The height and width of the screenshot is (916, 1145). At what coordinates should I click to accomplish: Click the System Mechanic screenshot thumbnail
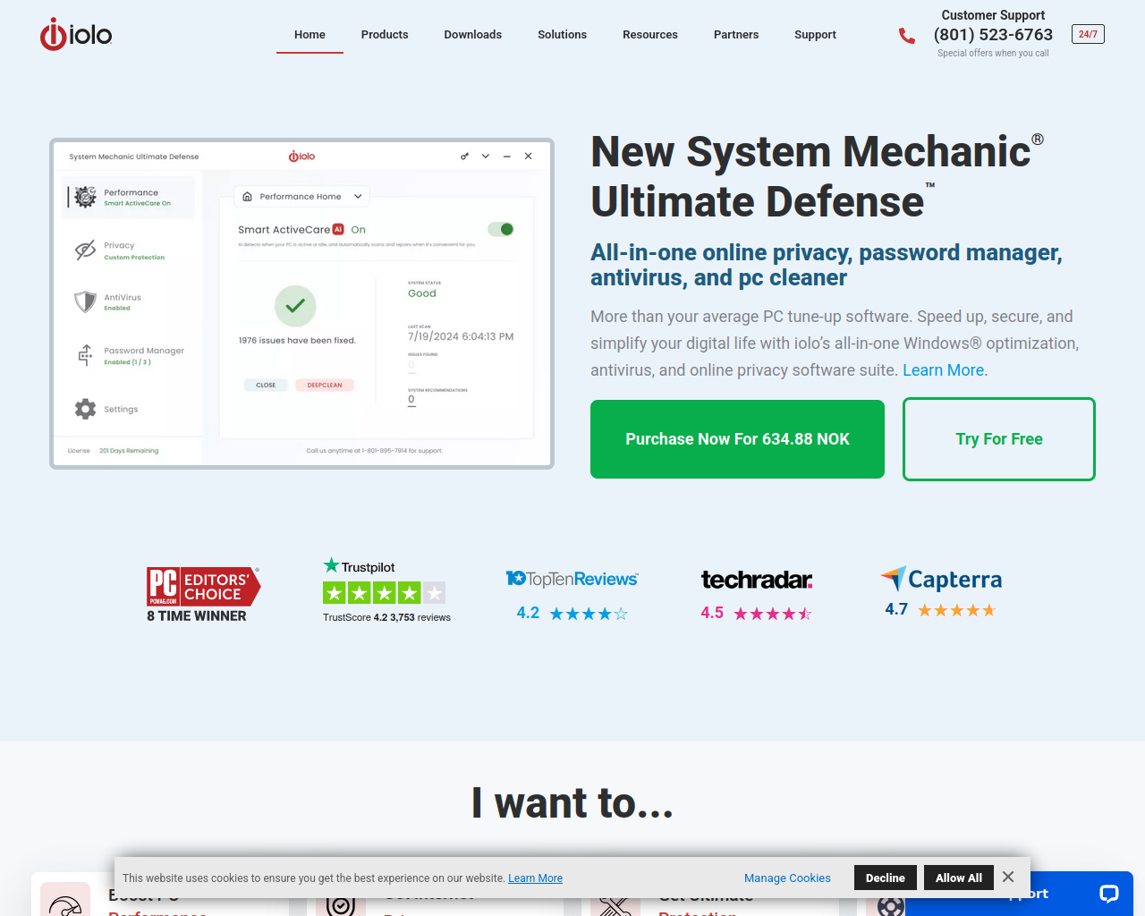coord(301,303)
